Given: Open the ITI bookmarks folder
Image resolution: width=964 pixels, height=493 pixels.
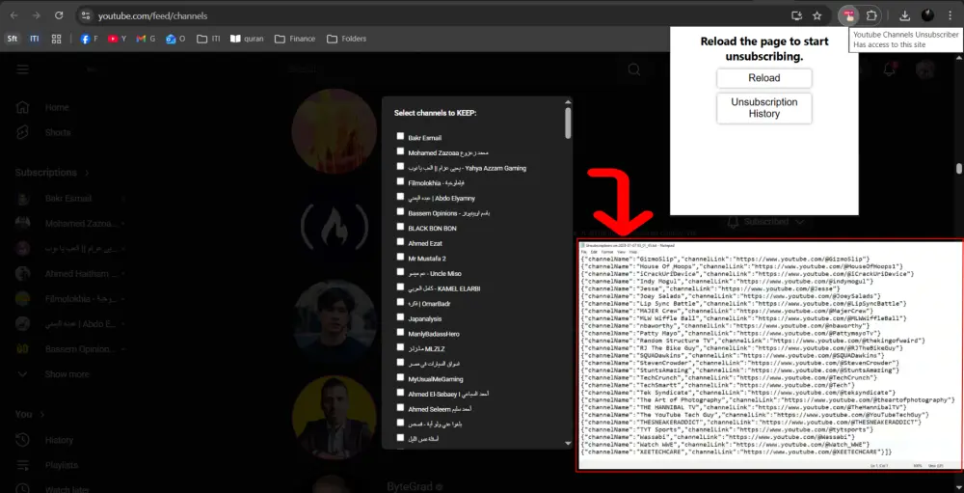Looking at the screenshot, I should (x=208, y=39).
